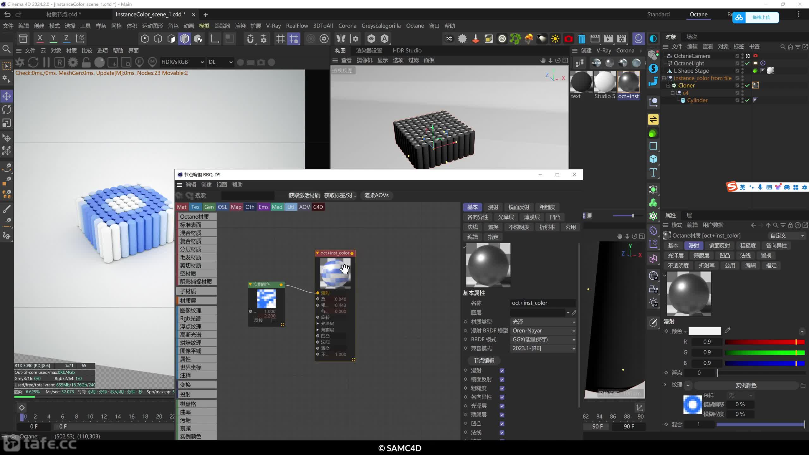Image resolution: width=809 pixels, height=455 pixels.
Task: Click the text spline T icon
Action: click(x=653, y=173)
